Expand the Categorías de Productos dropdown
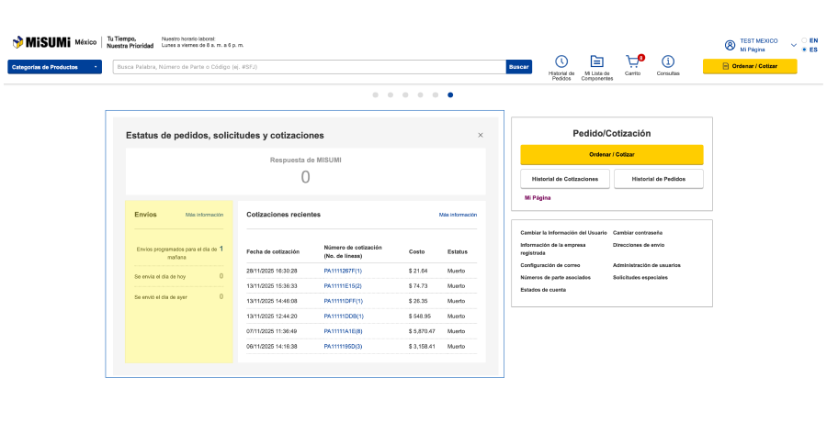 click(x=54, y=67)
